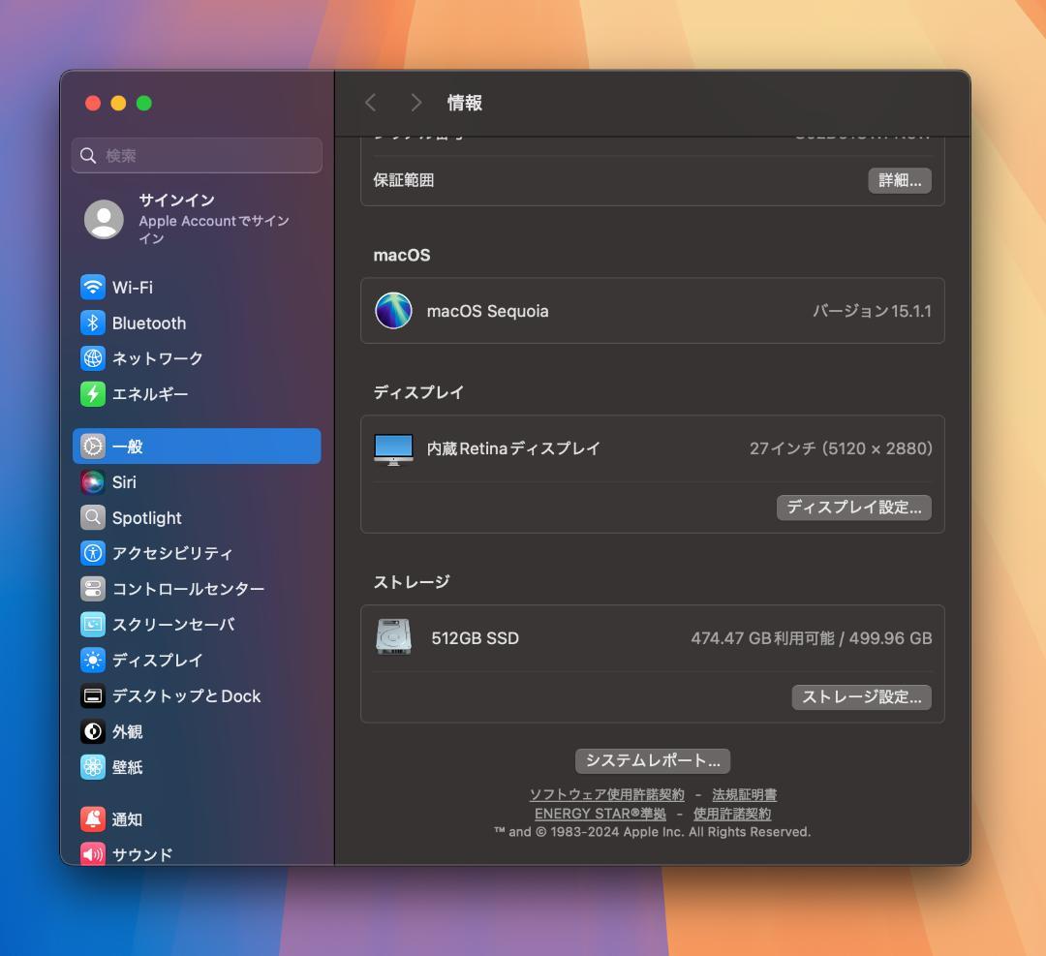This screenshot has width=1046, height=956.
Task: Select サウンド text in the sidebar
Action: [x=142, y=854]
